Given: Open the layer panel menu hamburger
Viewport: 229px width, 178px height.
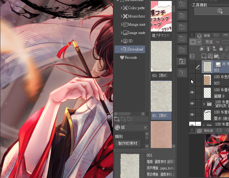Looking at the screenshot, I should coord(192,35).
